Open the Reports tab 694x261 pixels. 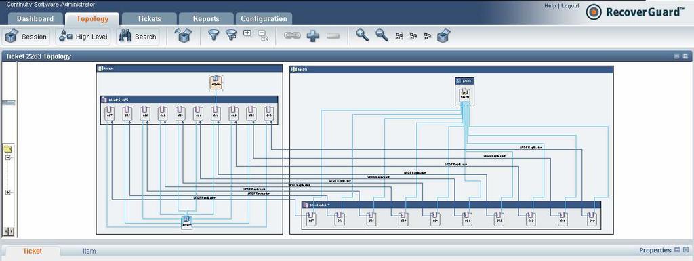tap(206, 18)
